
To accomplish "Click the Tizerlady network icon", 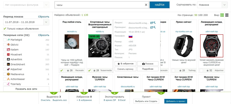I will (x=8, y=84).
